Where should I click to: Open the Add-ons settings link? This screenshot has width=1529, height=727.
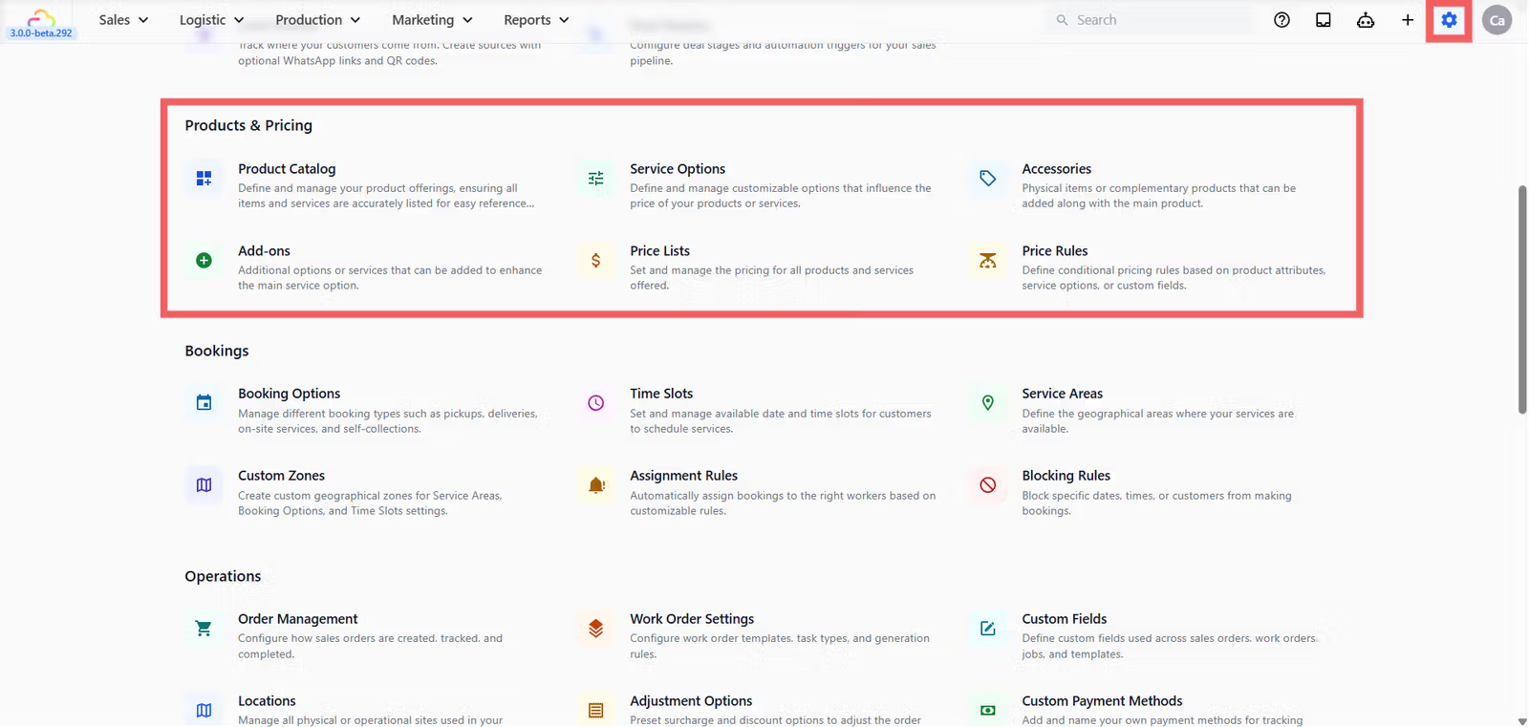264,251
